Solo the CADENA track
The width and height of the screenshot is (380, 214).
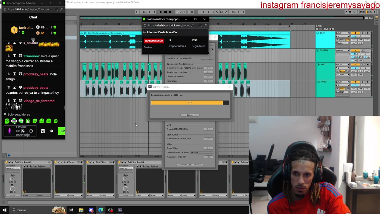[363, 51]
